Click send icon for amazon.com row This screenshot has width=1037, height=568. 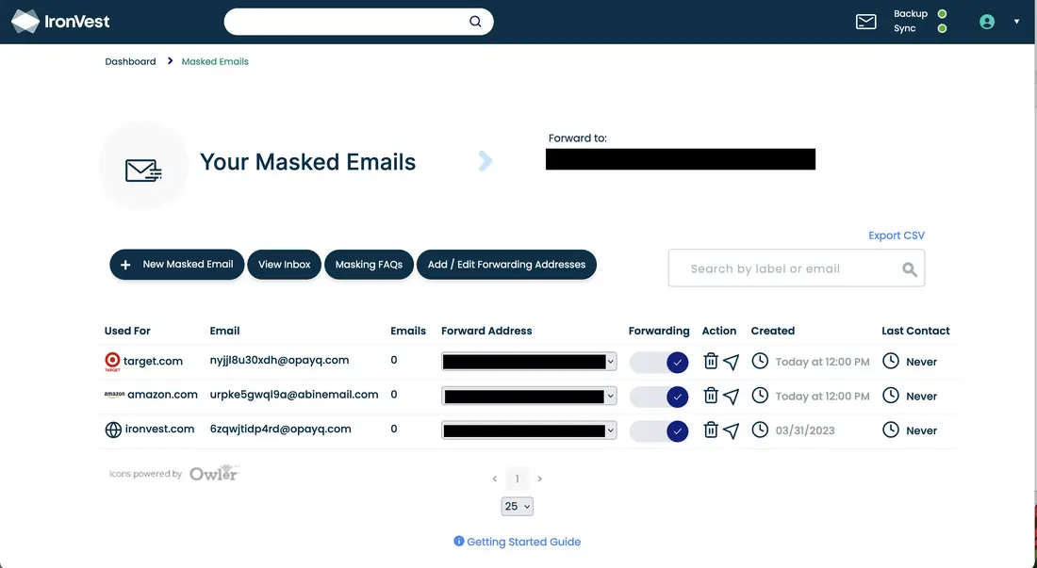coord(731,397)
